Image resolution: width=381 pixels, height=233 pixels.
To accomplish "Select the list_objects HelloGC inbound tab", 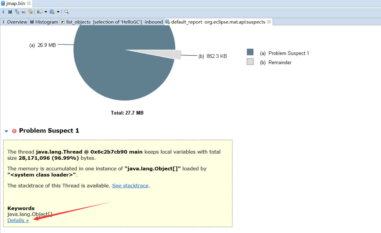I will [112, 22].
